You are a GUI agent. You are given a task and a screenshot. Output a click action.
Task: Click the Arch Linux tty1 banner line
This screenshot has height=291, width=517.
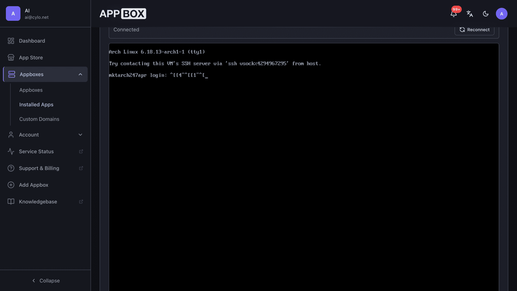pyautogui.click(x=157, y=52)
